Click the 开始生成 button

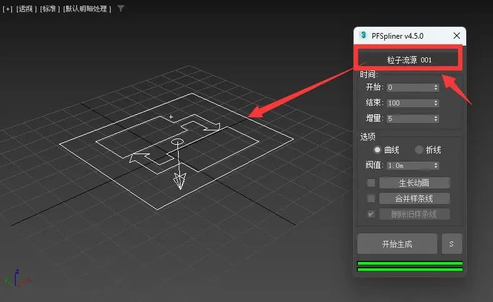tap(397, 244)
